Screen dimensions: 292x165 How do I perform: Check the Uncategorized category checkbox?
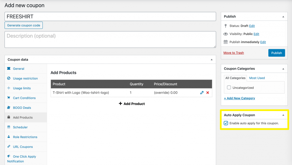[x=229, y=88]
